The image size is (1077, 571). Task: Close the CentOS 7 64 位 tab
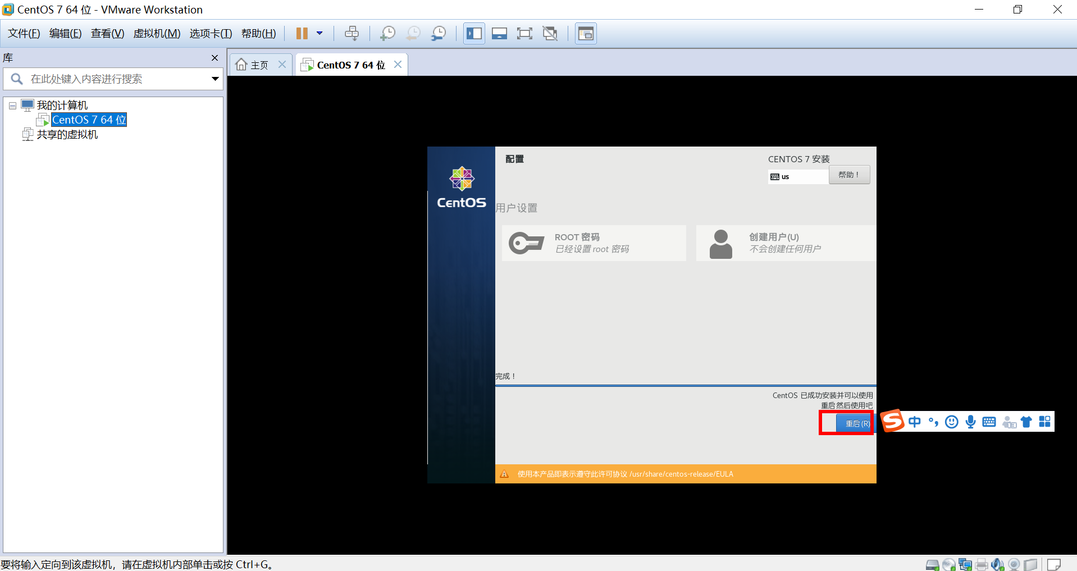(398, 65)
